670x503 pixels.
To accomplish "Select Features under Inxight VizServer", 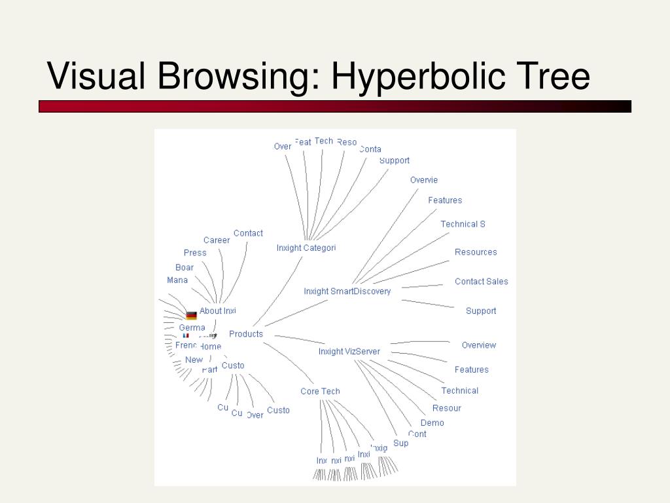I will click(471, 369).
